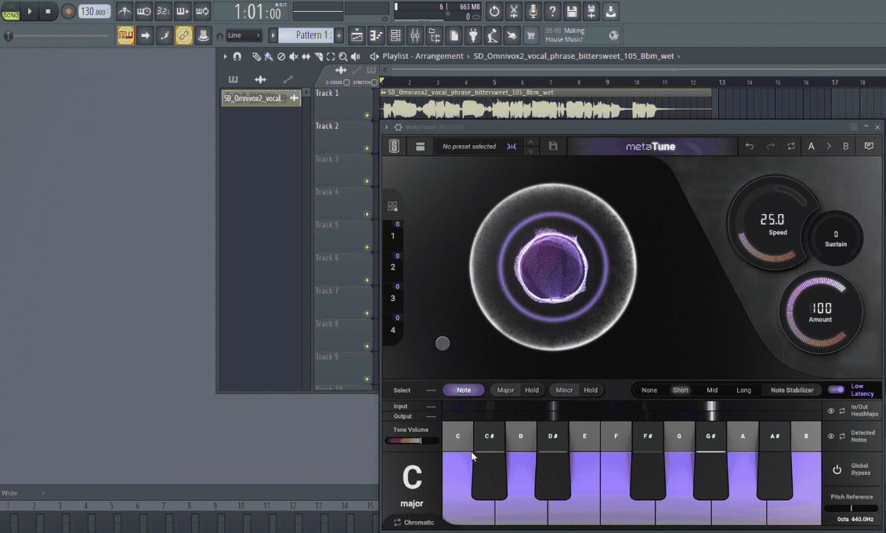Stop playback with the transport stop button

click(x=48, y=11)
